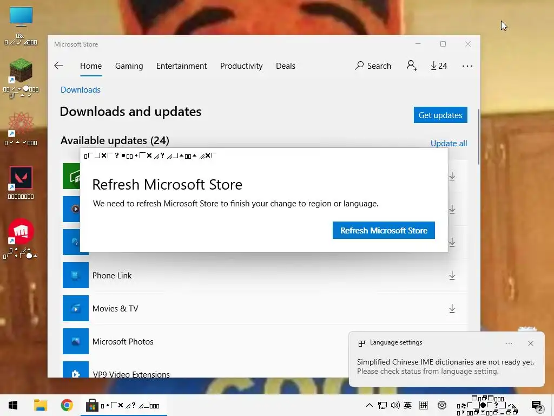The height and width of the screenshot is (416, 554).
Task: Minimize the Microsoft Store window
Action: point(418,44)
